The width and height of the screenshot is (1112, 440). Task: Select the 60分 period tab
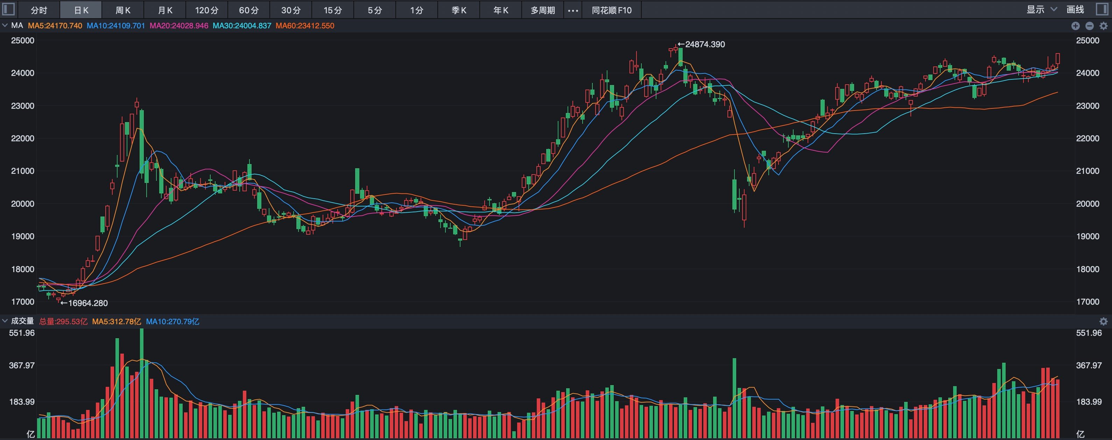point(249,10)
